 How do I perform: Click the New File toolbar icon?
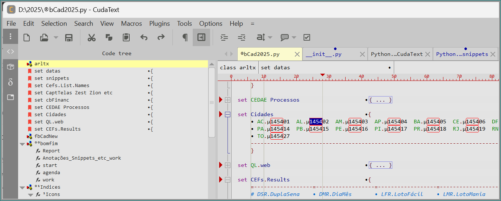26,37
